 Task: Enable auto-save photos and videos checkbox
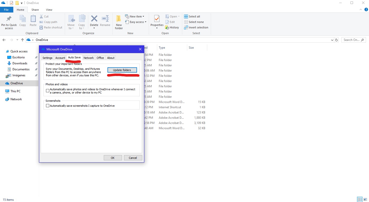[48, 91]
